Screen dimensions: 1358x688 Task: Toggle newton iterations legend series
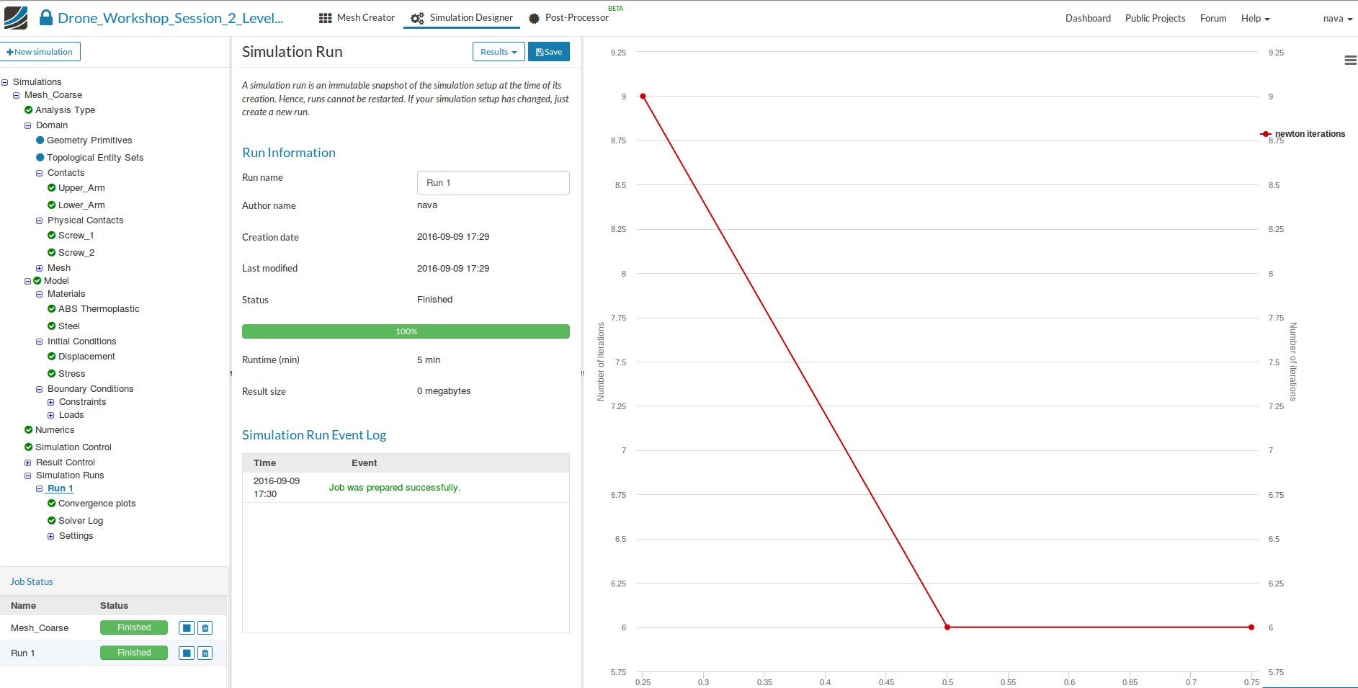1303,134
